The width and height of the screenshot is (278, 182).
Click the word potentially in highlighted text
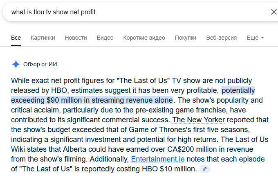click(238, 90)
